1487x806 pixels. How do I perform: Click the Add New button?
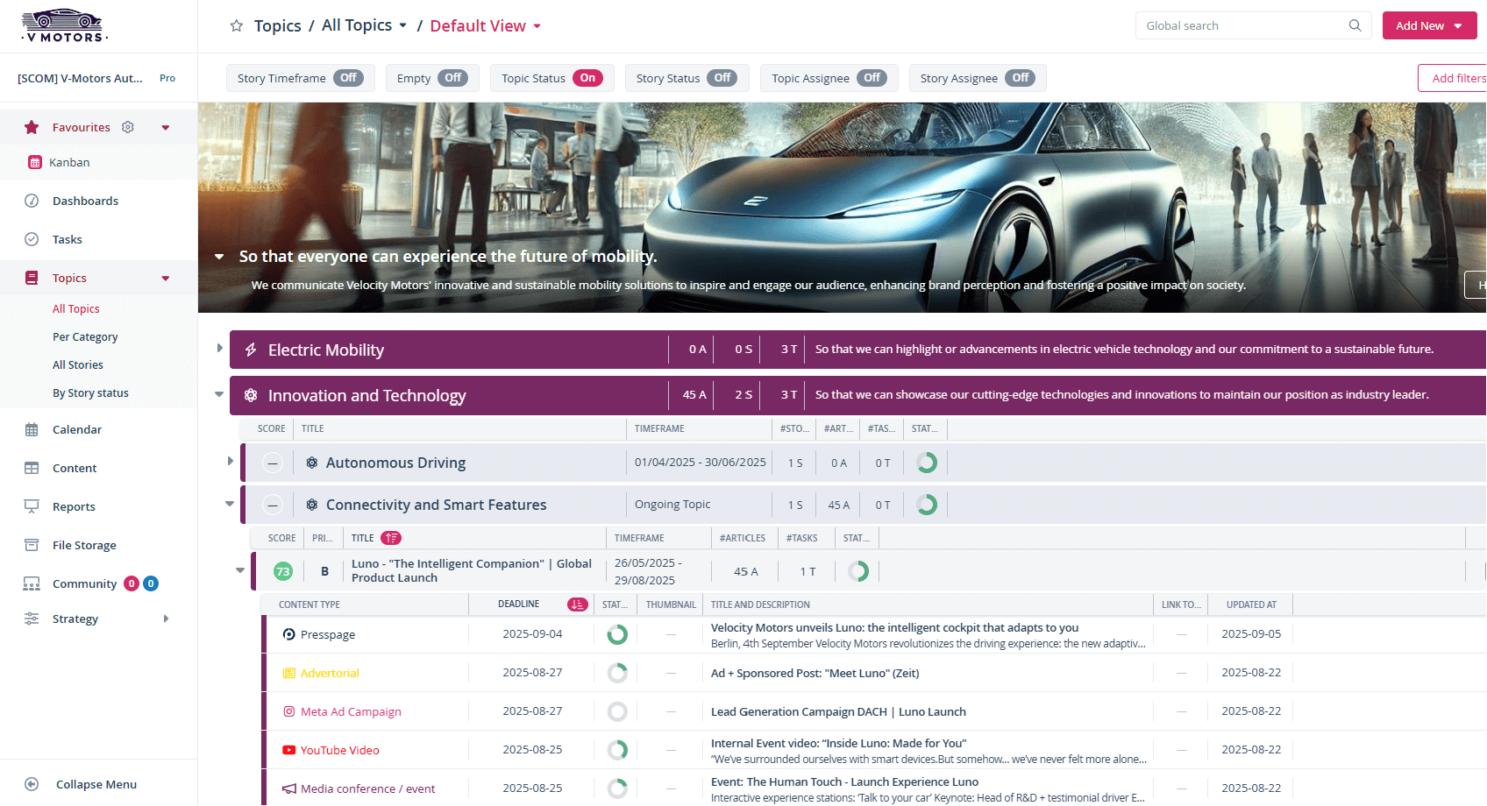(x=1428, y=25)
